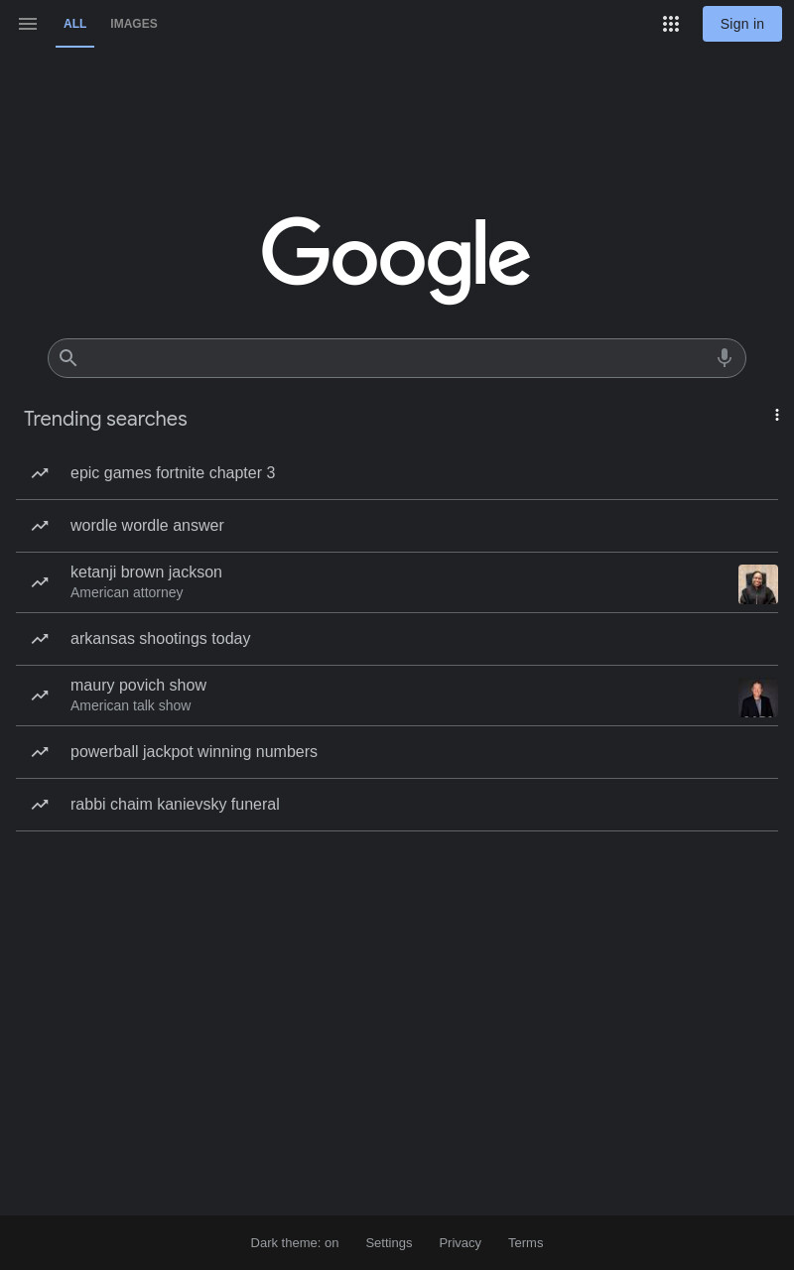The image size is (794, 1270).
Task: Sign in with the blue button
Action: pos(742,24)
